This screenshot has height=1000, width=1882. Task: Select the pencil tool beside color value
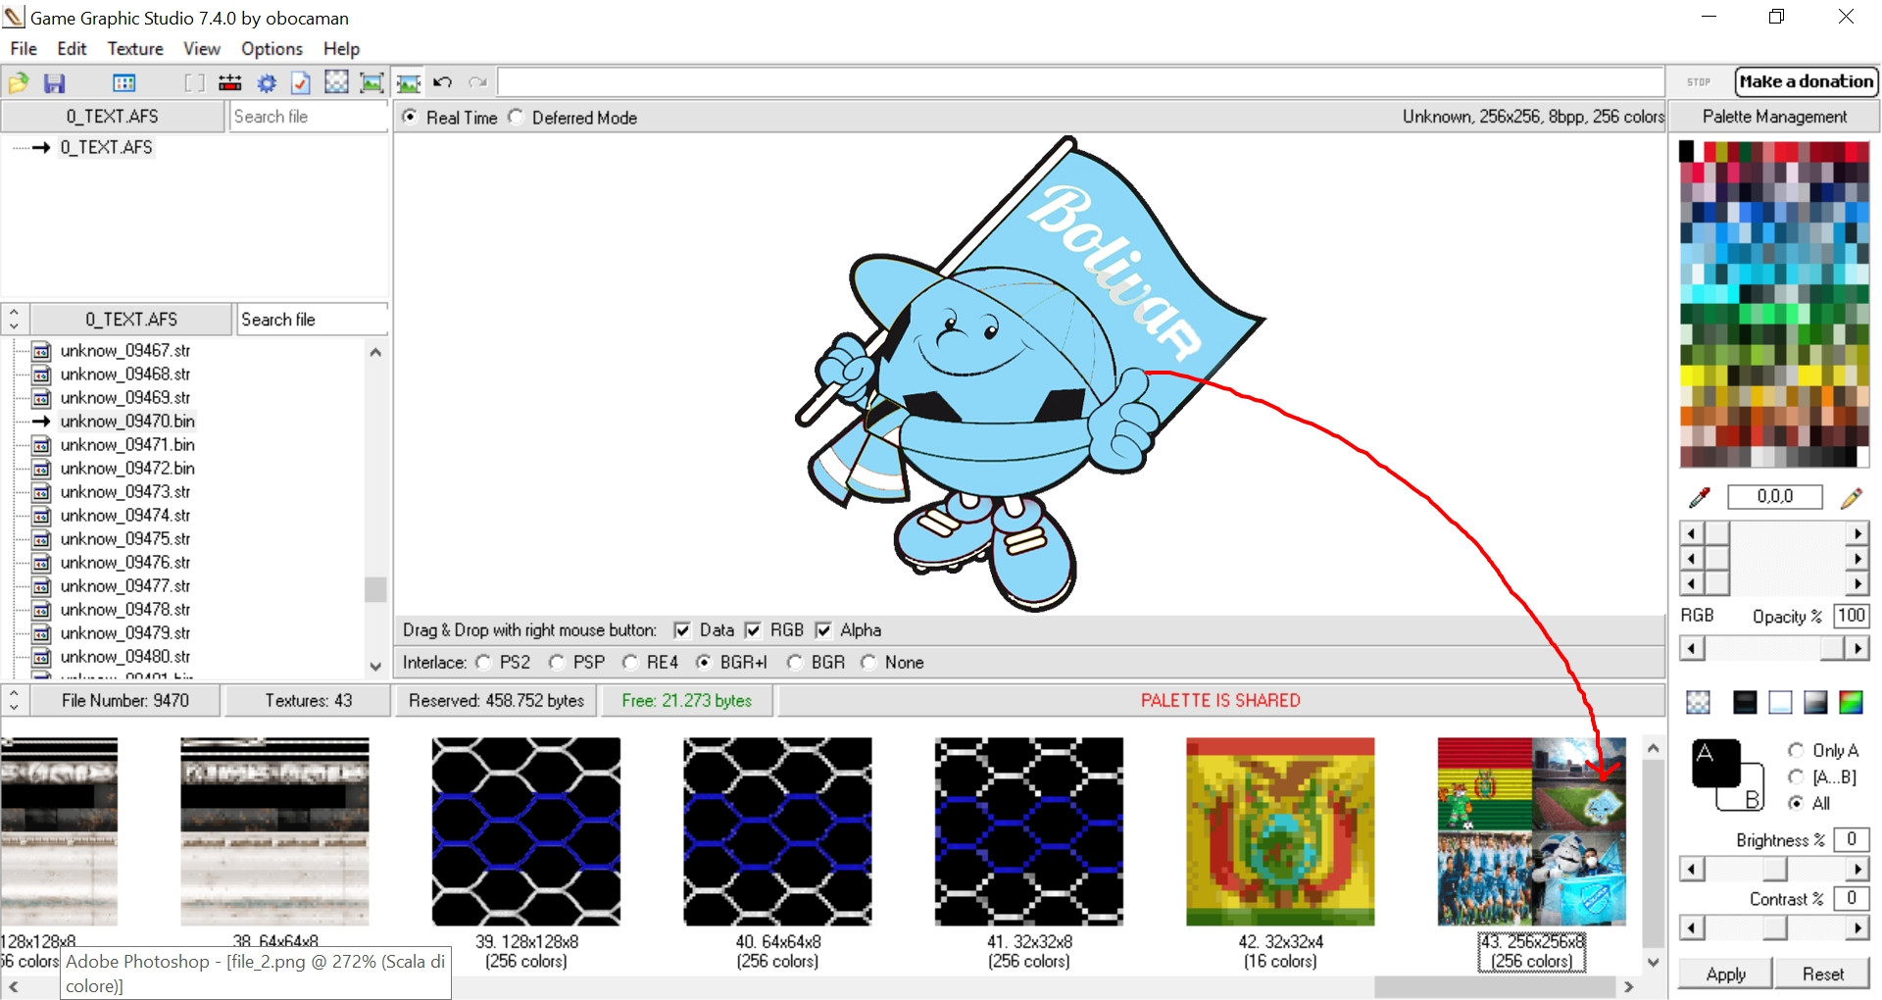point(1851,498)
